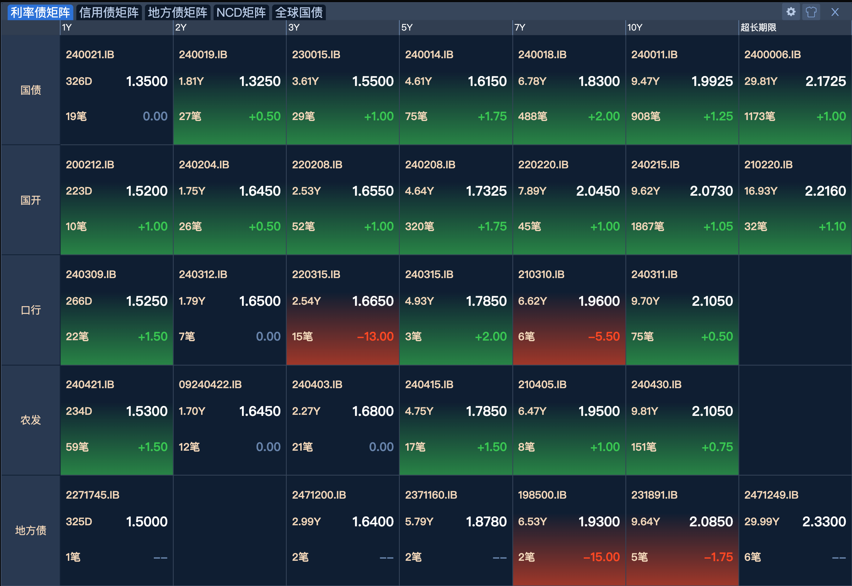Viewport: 852px width, 586px height.
Task: Click the 农发 row header
Action: pos(31,420)
